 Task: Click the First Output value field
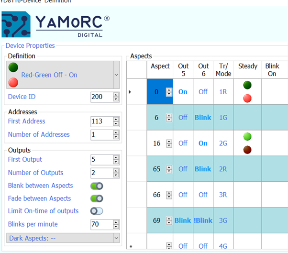pos(102,160)
